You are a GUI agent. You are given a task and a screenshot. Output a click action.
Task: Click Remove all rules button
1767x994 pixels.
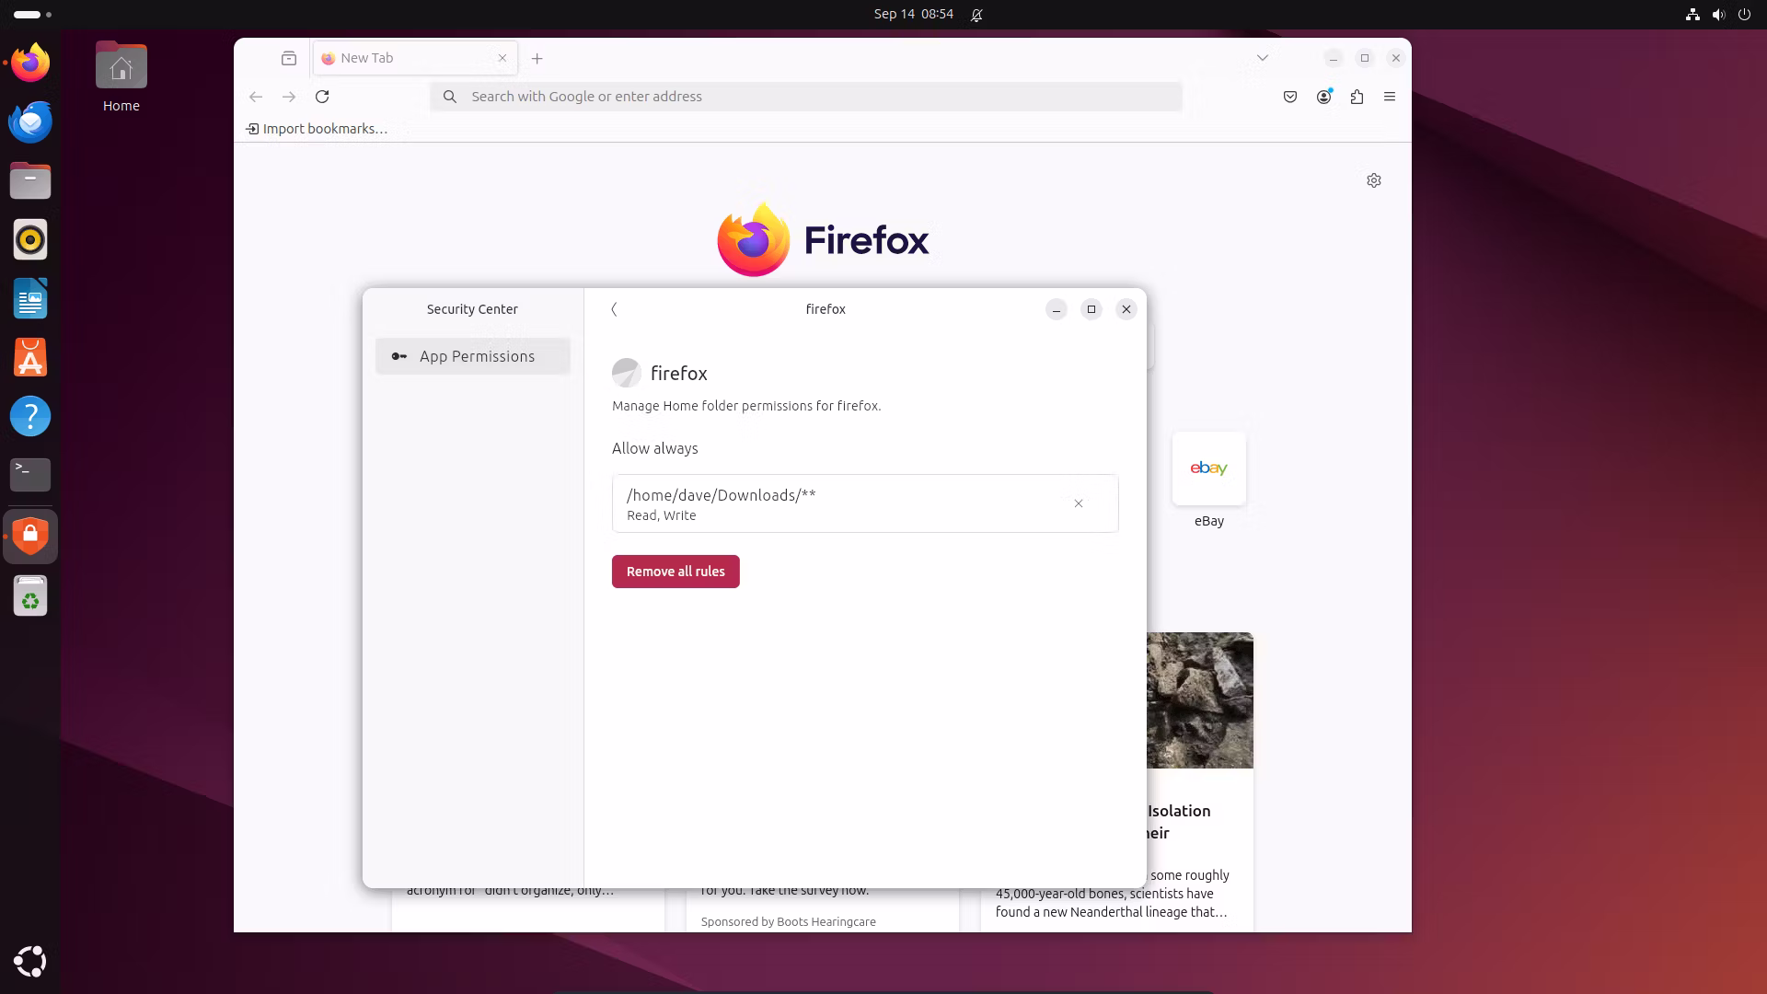pos(676,572)
